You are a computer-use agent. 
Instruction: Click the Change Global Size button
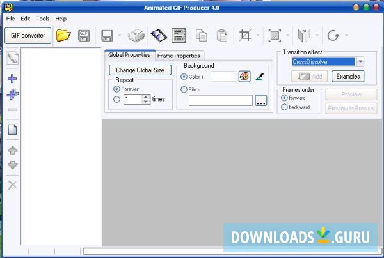tap(140, 70)
